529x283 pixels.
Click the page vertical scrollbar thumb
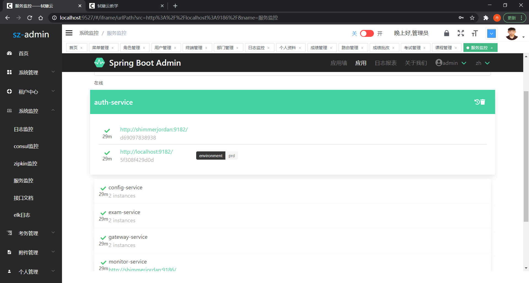526,156
